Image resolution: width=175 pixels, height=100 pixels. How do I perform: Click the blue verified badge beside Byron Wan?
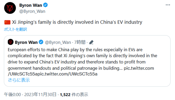pos(45,5)
